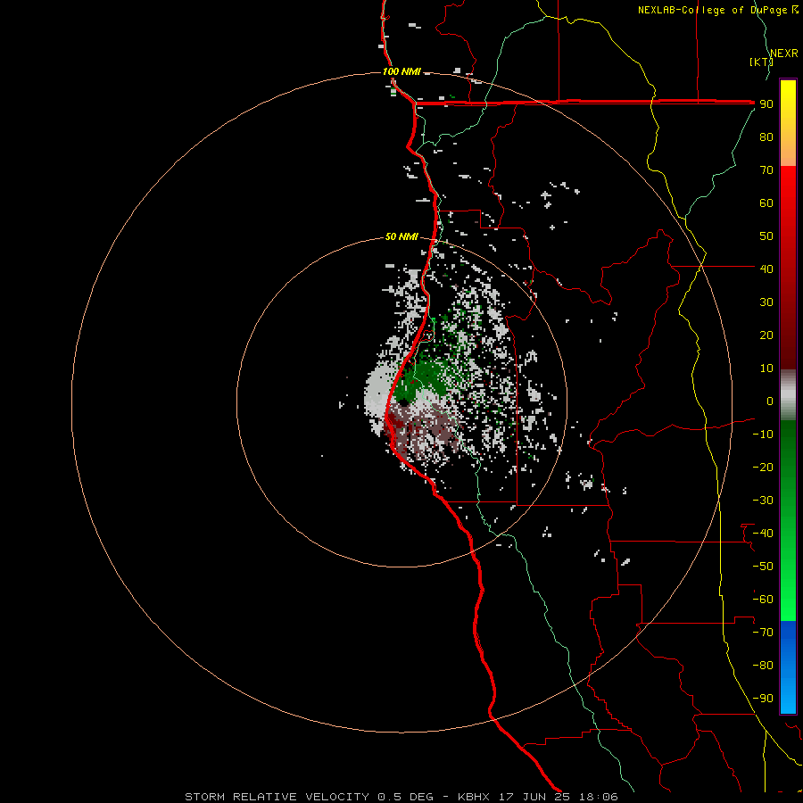Click the 50 NMI range ring label
Screen dimensions: 803x803
[x=401, y=236]
